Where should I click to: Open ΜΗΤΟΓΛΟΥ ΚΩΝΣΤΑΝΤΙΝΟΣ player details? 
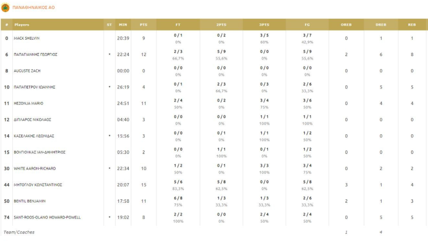(38, 184)
